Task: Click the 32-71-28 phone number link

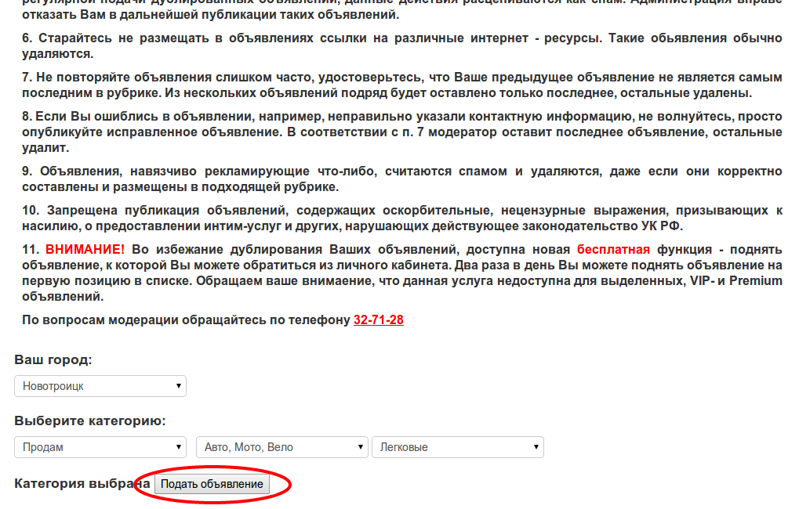Action: click(x=378, y=320)
